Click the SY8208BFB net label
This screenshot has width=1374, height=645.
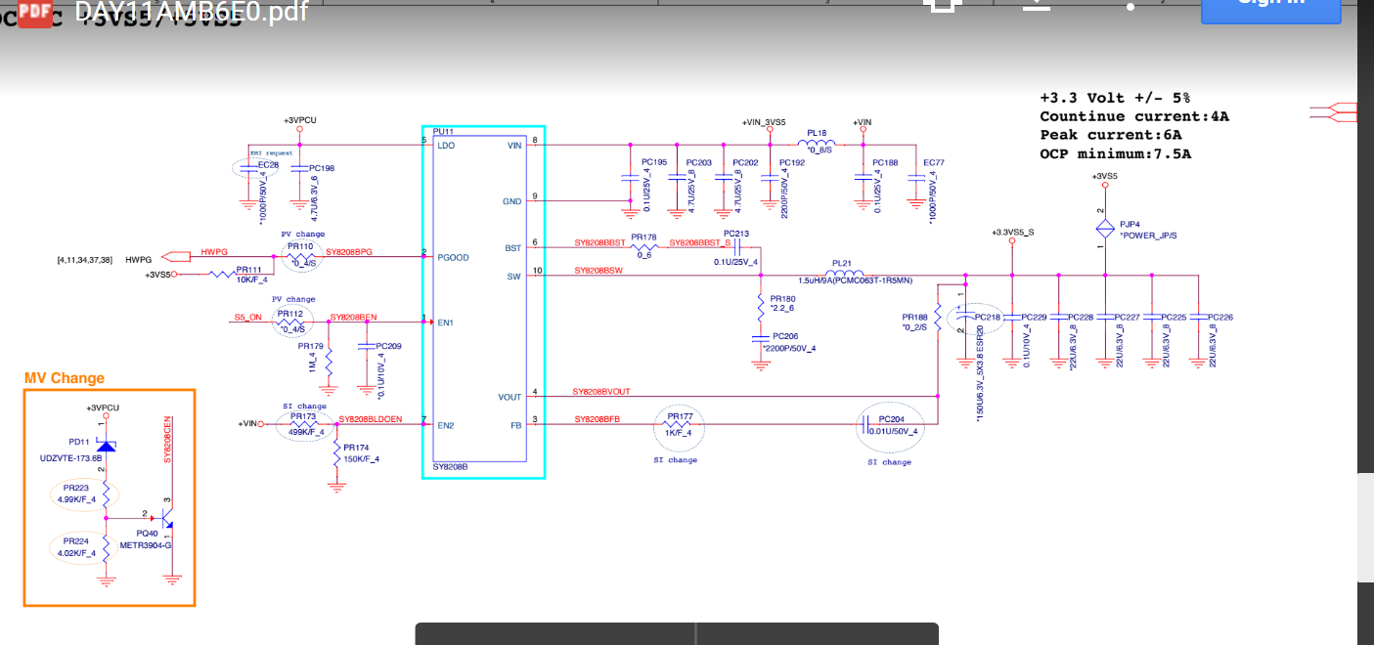(x=598, y=419)
